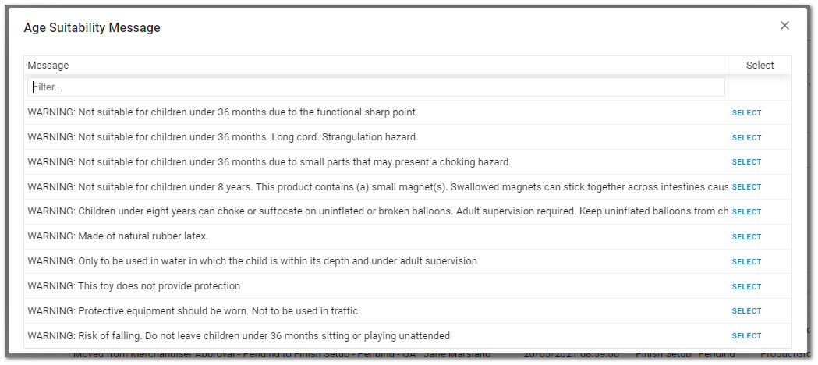Click the protective equipment message text
The width and height of the screenshot is (818, 365).
(193, 310)
